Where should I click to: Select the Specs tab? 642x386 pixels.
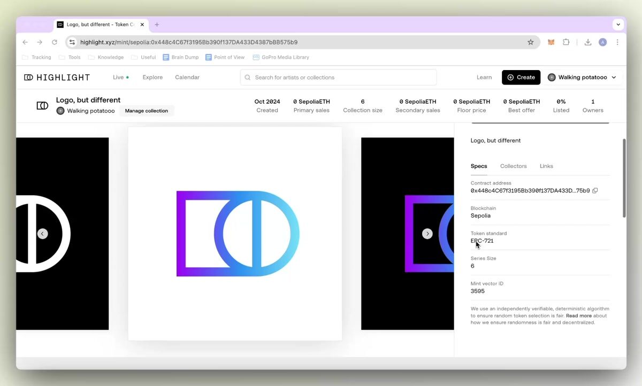click(x=479, y=166)
